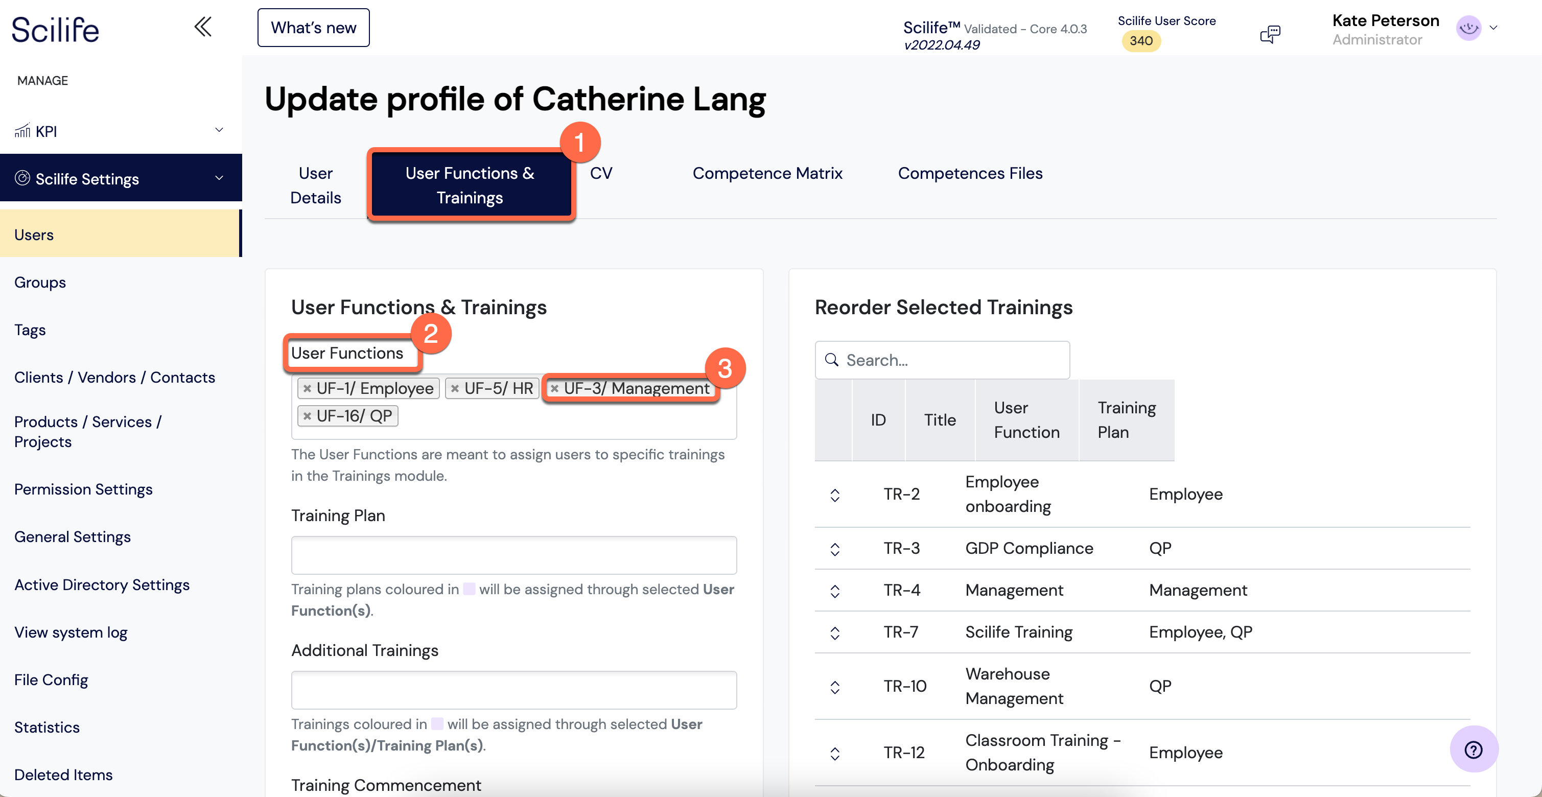Click 'Classroom Training - Onboarding' title
Viewport: 1542px width, 797px height.
(x=1043, y=752)
